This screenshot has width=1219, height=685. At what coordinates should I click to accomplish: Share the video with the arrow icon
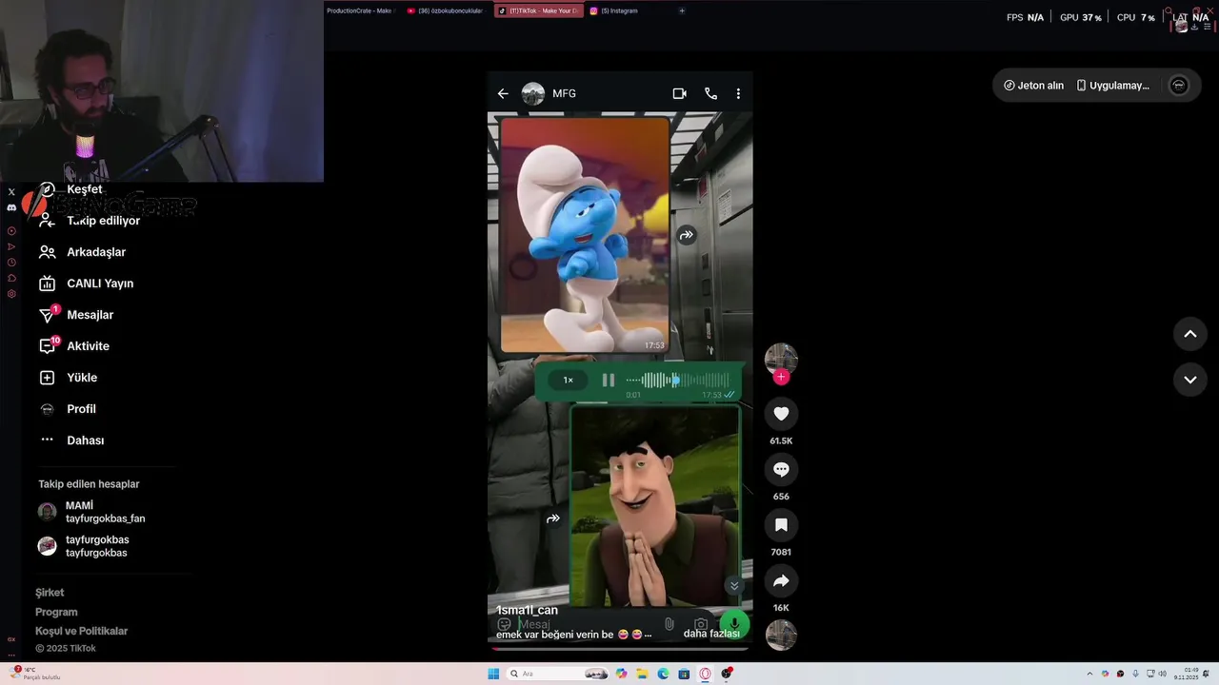781,580
